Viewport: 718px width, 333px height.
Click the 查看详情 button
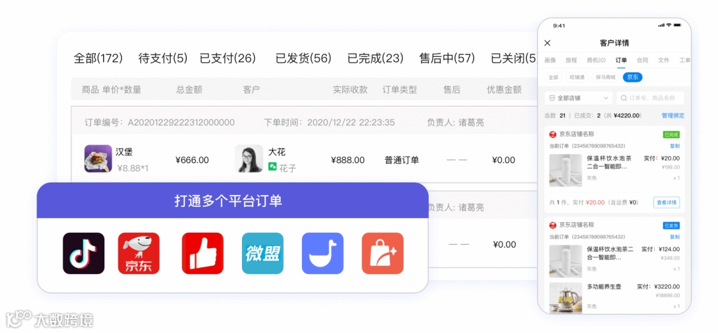coord(666,202)
